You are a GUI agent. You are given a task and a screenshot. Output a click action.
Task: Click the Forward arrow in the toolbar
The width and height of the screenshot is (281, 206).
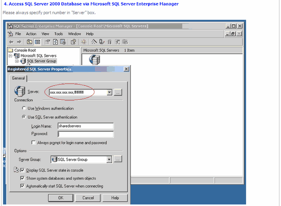coord(19,42)
